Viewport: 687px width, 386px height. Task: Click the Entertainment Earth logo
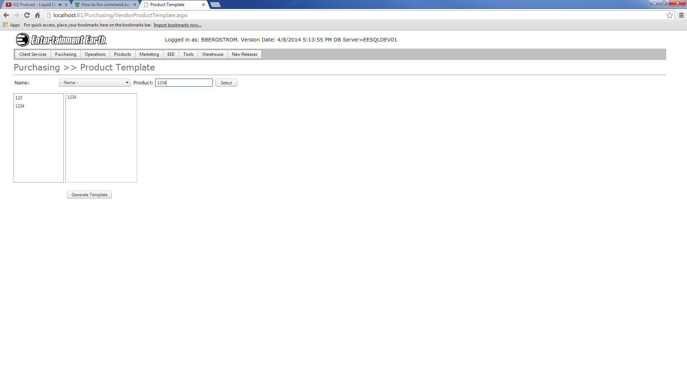pos(61,40)
